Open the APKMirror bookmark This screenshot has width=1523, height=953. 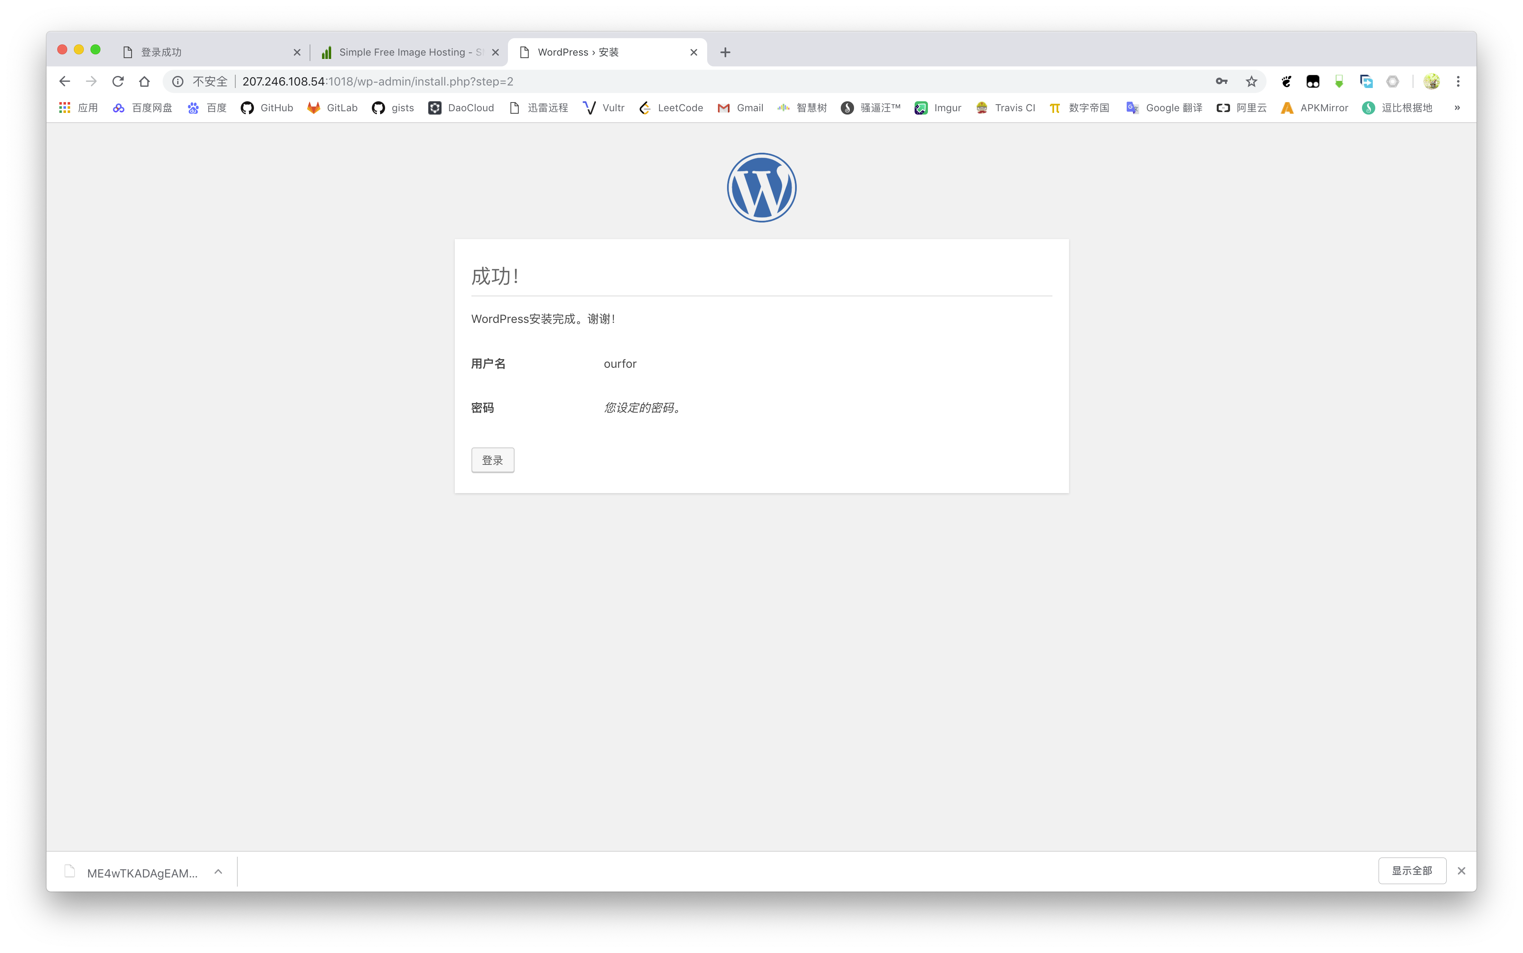pos(1314,108)
